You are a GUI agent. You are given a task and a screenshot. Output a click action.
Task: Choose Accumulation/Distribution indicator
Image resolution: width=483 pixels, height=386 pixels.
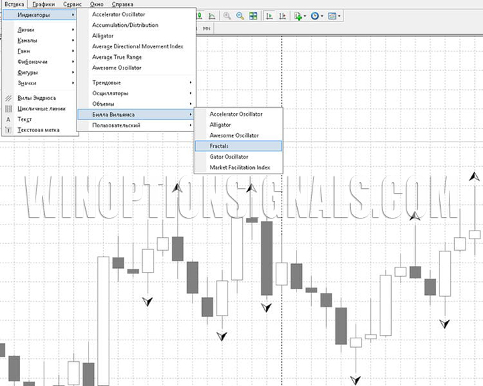(x=136, y=25)
